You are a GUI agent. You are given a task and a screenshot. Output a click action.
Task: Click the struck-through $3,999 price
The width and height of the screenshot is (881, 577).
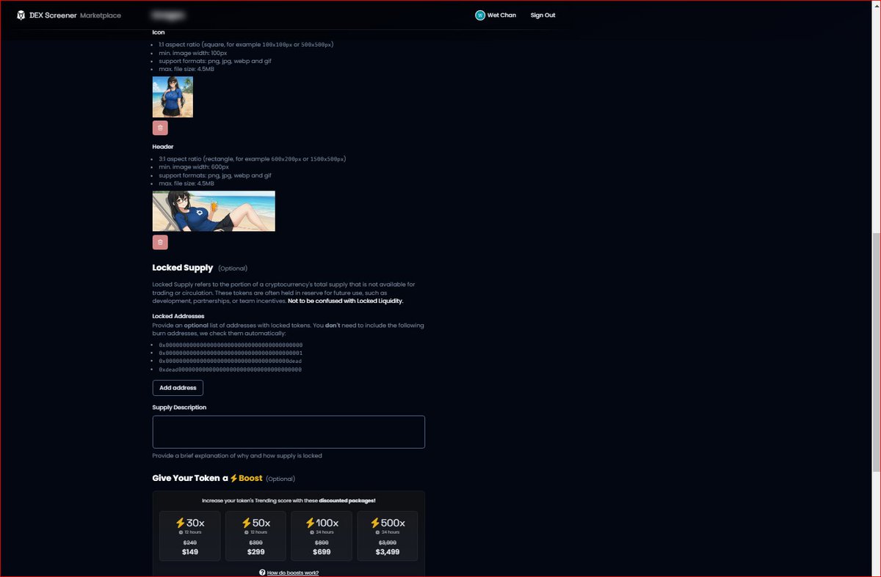click(388, 543)
